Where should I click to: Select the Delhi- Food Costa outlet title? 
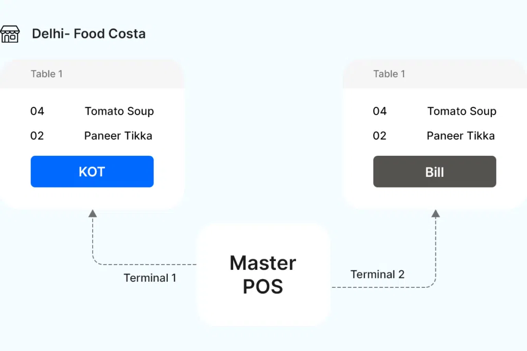click(89, 34)
